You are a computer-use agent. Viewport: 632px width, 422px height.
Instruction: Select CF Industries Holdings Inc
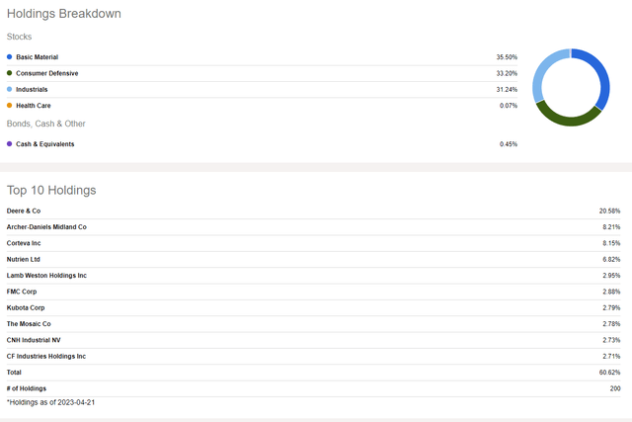pyautogui.click(x=46, y=356)
